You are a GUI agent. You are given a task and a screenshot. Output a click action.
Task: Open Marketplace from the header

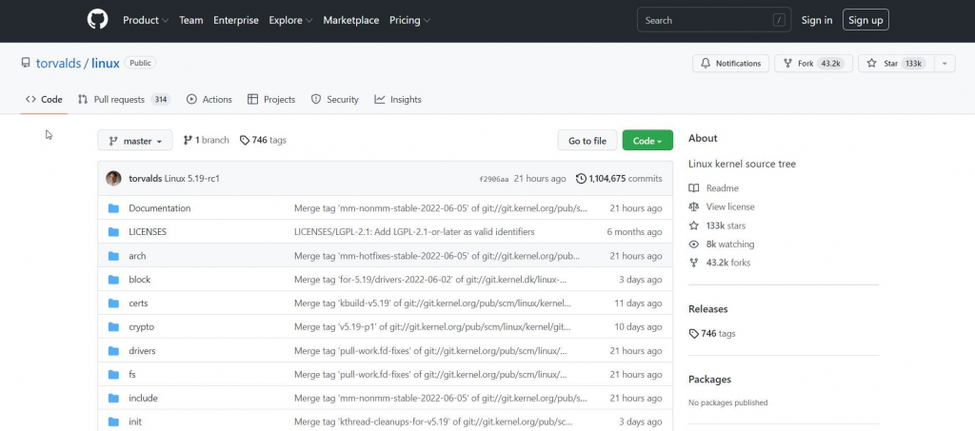click(350, 20)
